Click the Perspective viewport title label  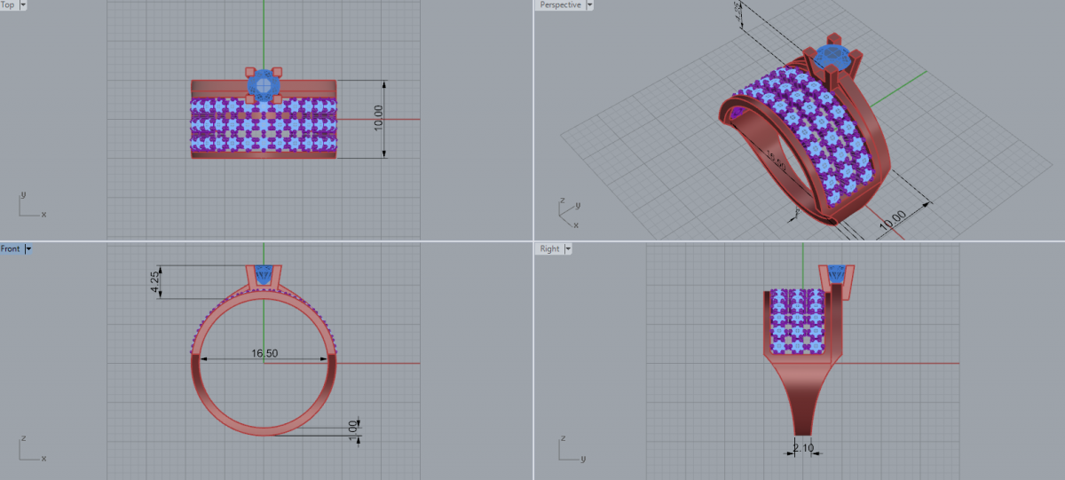[560, 4]
